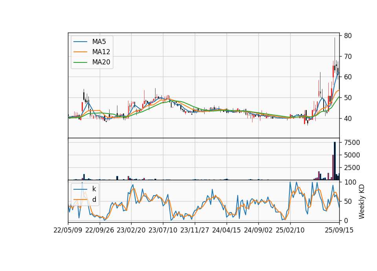The width and height of the screenshot is (377, 271).
Task: Click the 23/11/27 date tick label
Action: (x=194, y=230)
